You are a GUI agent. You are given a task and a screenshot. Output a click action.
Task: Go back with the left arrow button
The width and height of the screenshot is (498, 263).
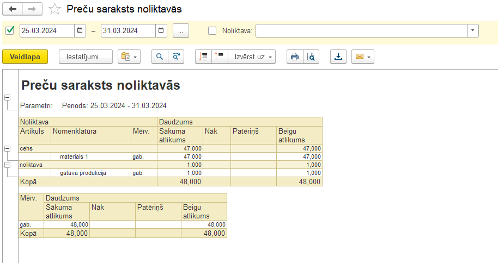13,9
